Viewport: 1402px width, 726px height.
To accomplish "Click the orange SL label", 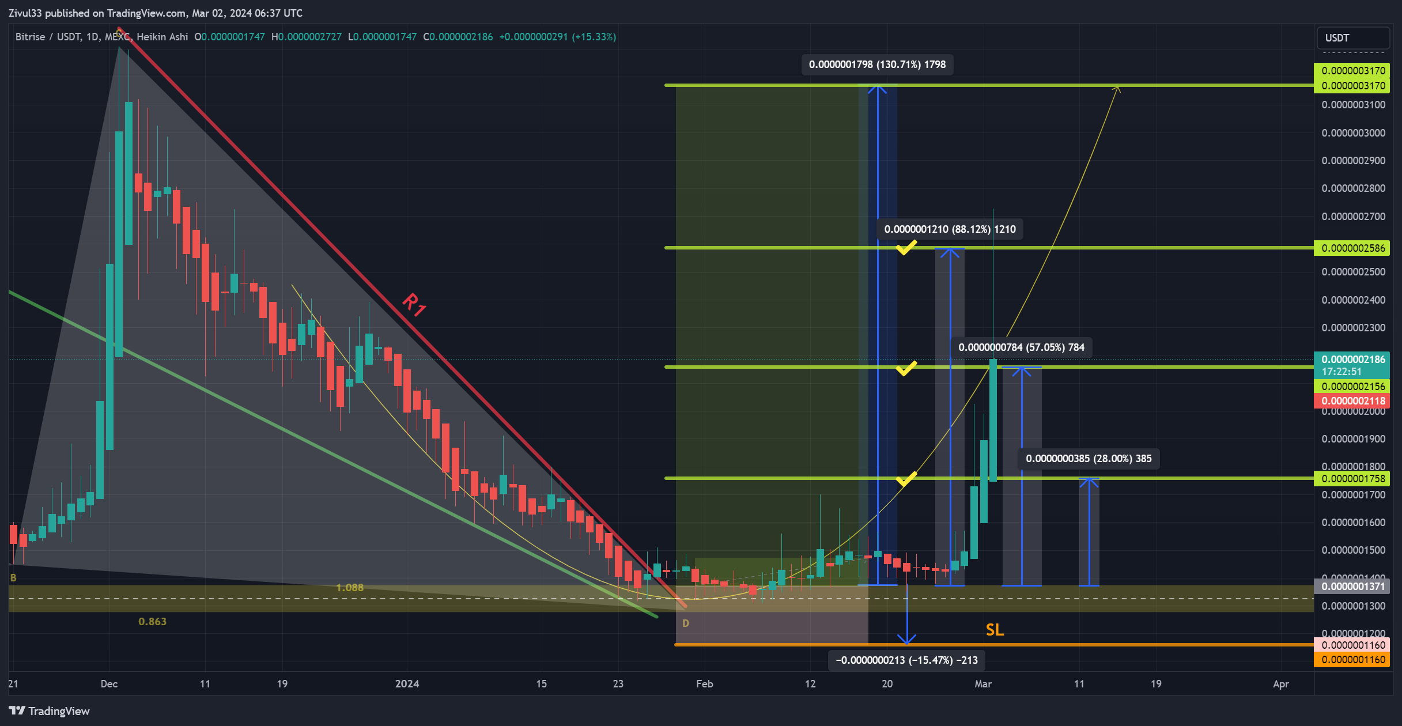I will [995, 630].
